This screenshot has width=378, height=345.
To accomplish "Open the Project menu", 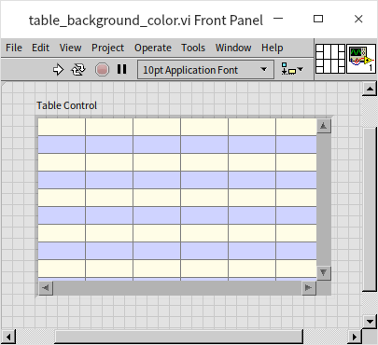I will (x=107, y=48).
